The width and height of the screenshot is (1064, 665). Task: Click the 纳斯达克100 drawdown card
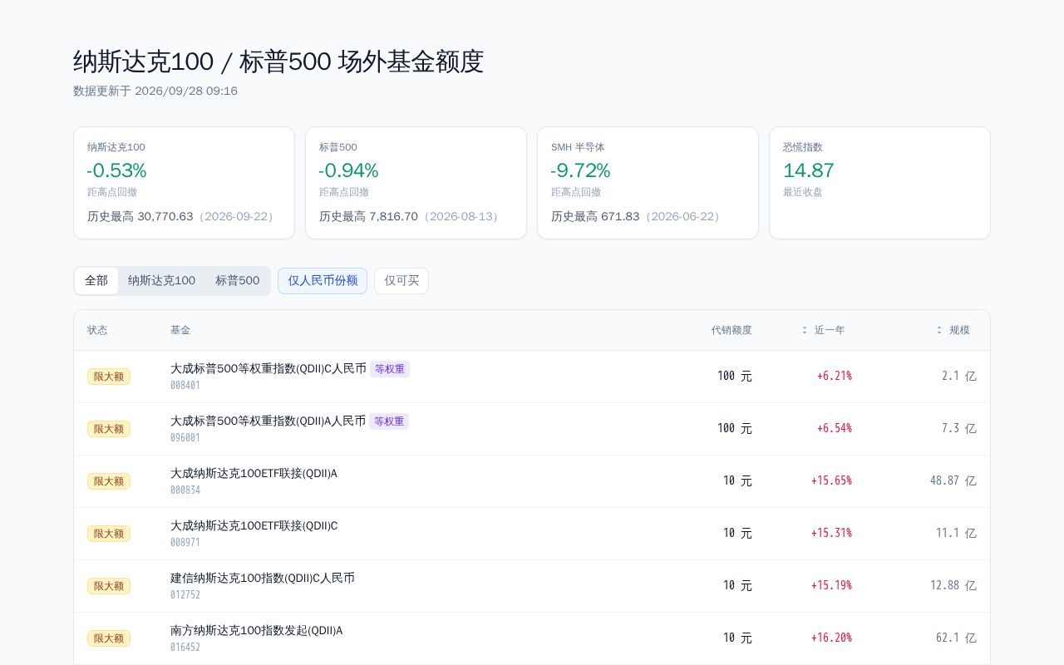pos(184,183)
